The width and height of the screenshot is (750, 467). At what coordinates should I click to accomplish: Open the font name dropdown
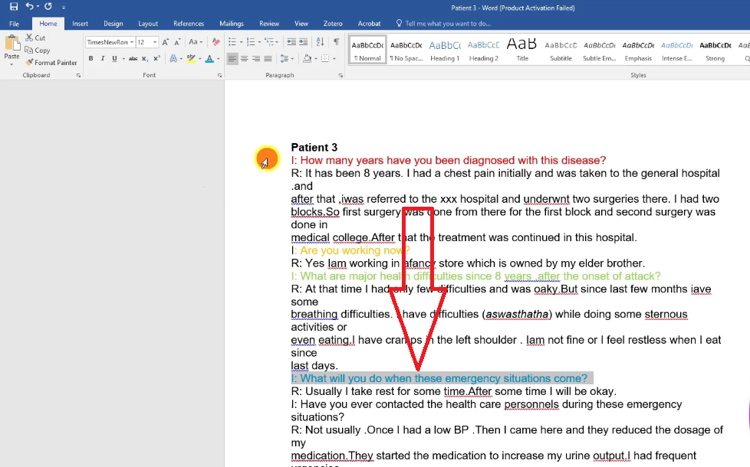(131, 42)
